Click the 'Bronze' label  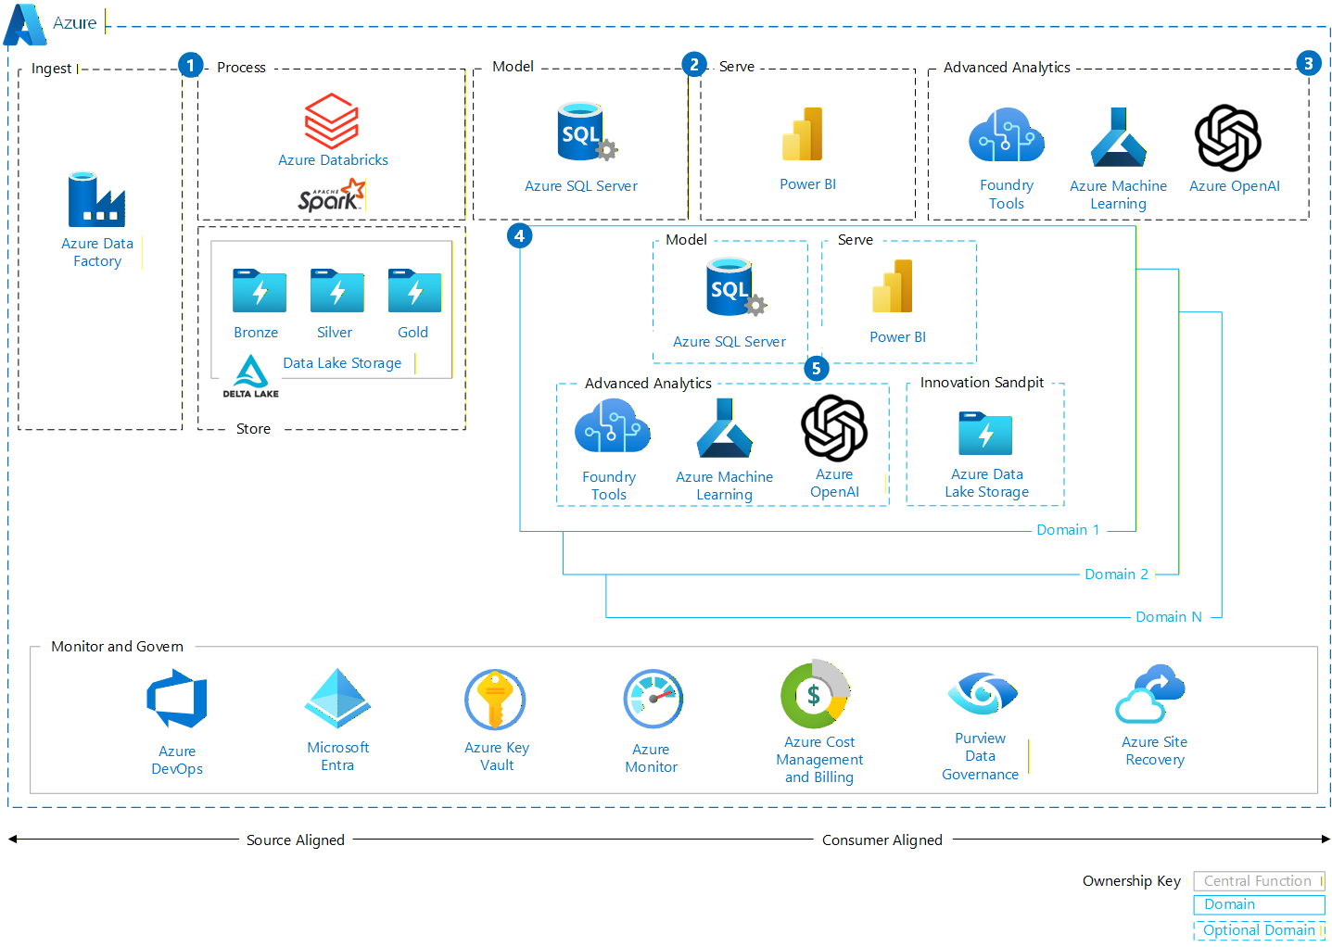coord(256,333)
